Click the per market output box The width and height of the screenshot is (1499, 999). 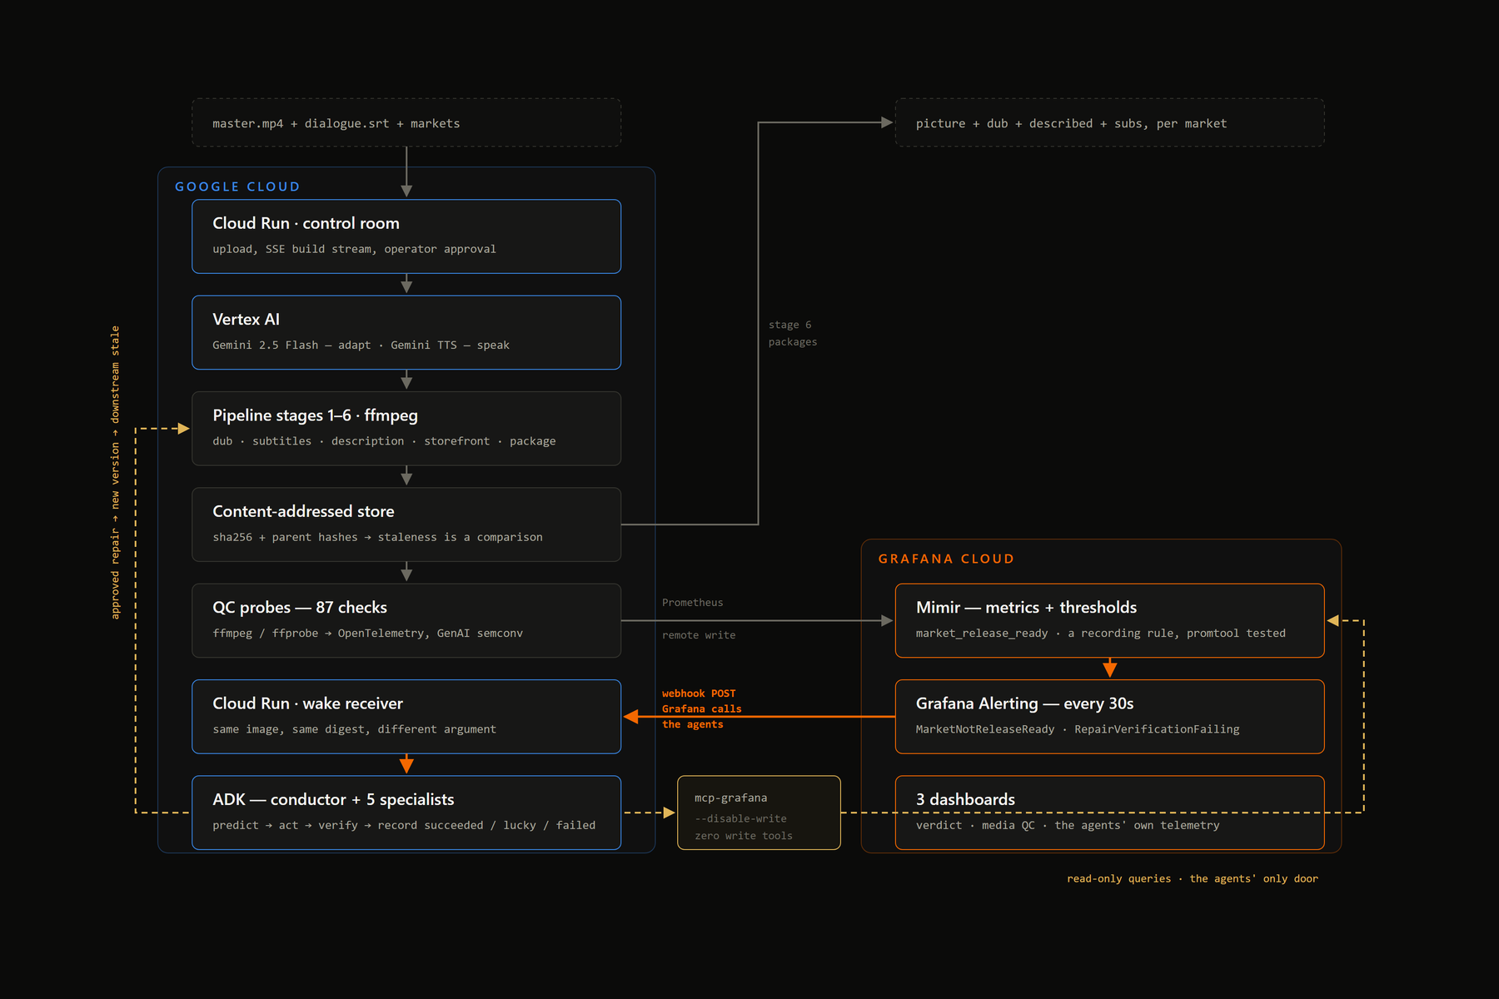coord(1109,122)
